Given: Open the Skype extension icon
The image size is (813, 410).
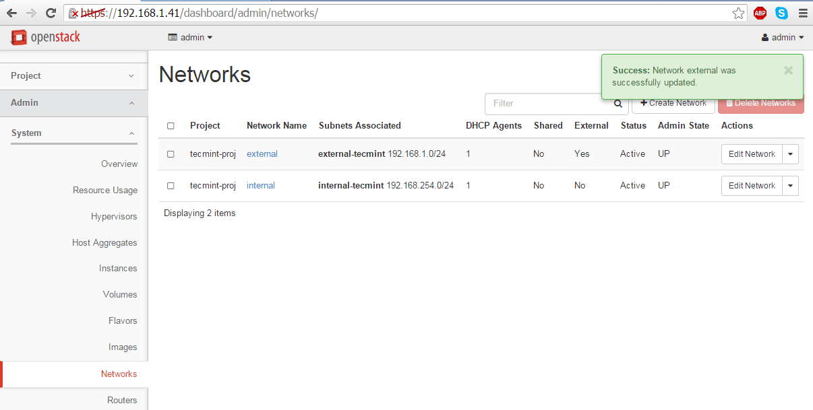Looking at the screenshot, I should [781, 13].
